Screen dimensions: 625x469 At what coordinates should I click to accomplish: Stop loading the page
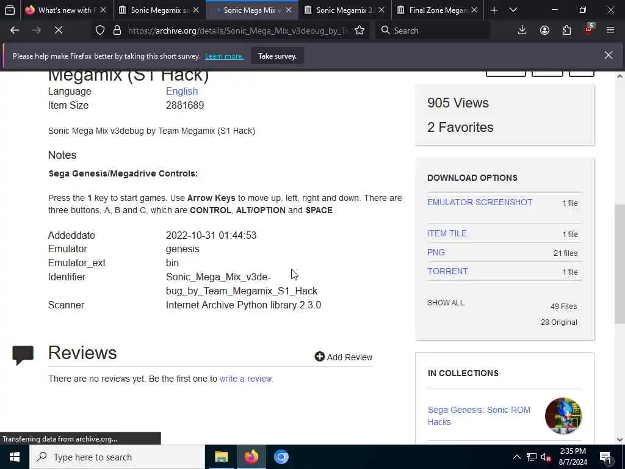pos(59,31)
